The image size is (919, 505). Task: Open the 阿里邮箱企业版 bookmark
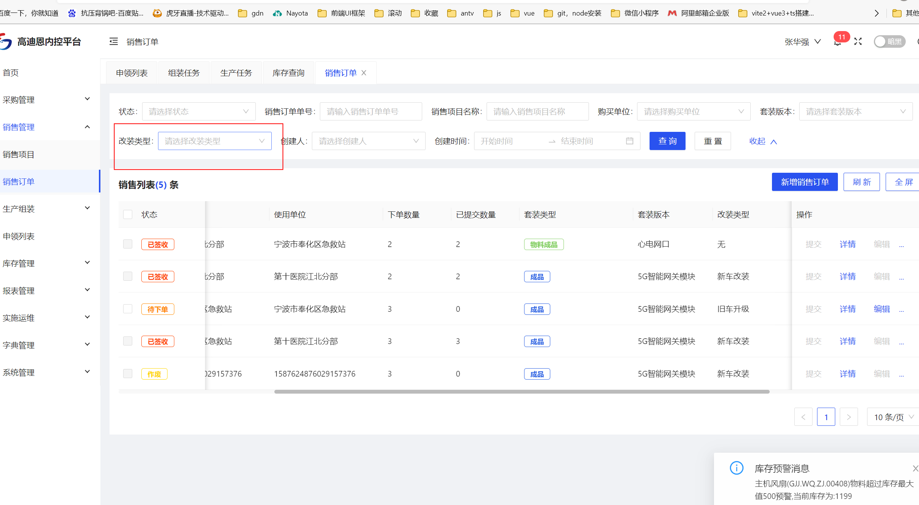[x=698, y=13]
